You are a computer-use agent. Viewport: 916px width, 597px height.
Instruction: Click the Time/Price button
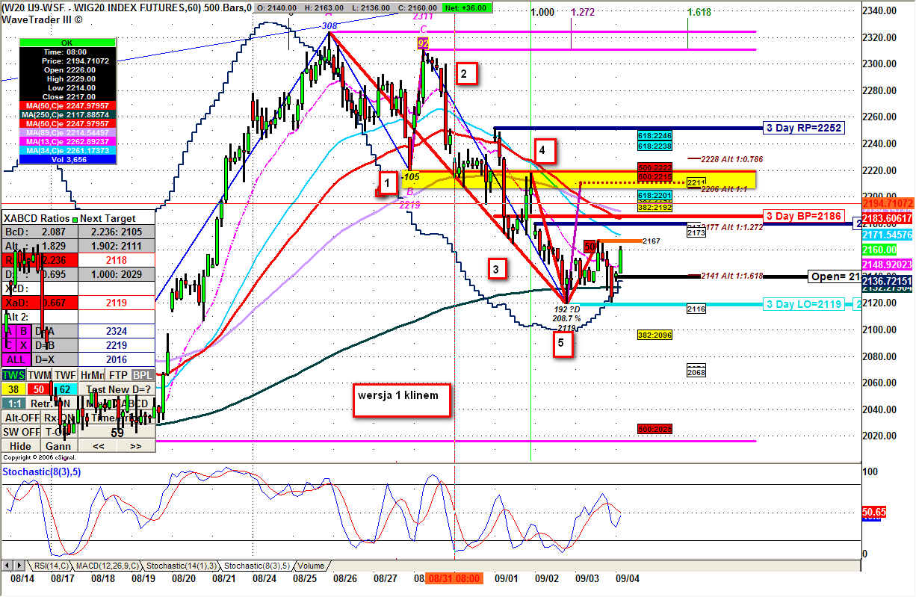pyautogui.click(x=117, y=417)
